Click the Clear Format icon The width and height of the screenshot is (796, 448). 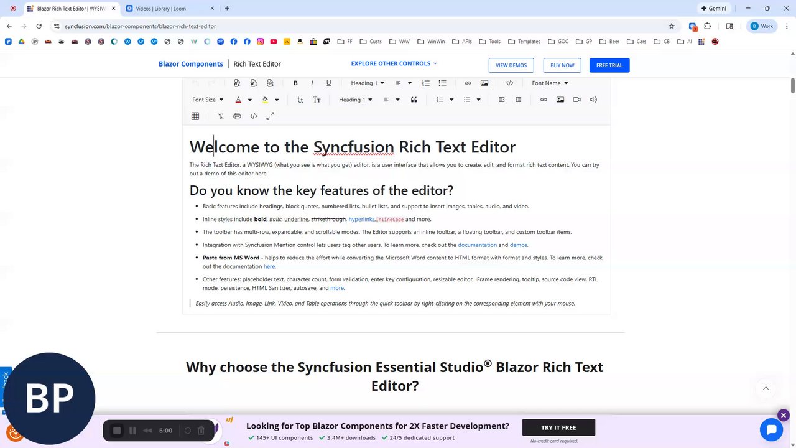click(x=220, y=116)
